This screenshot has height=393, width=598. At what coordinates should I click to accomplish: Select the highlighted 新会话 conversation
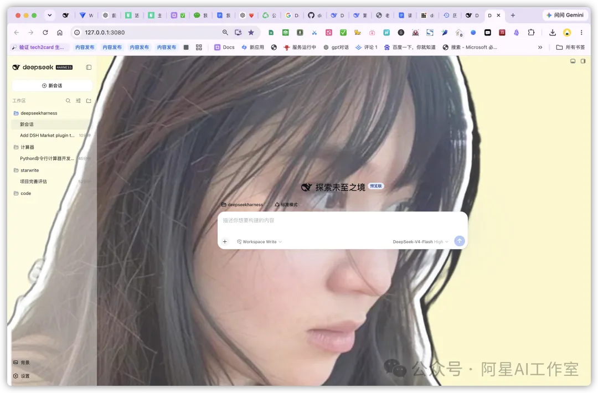click(x=52, y=125)
